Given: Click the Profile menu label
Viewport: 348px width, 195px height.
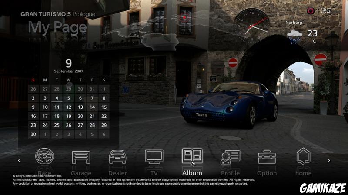Looking at the screenshot, I should (230, 173).
